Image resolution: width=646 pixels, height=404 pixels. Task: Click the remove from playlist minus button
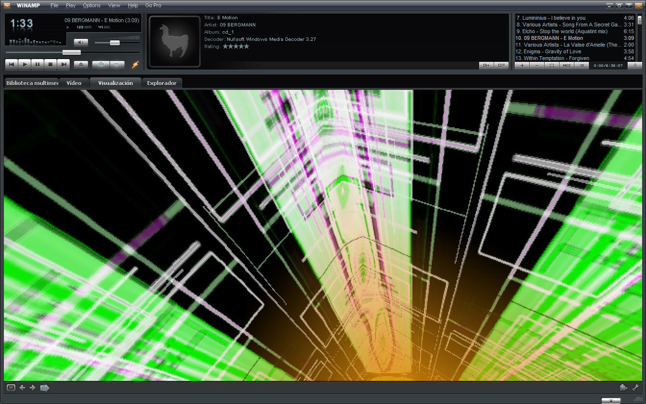[537, 65]
